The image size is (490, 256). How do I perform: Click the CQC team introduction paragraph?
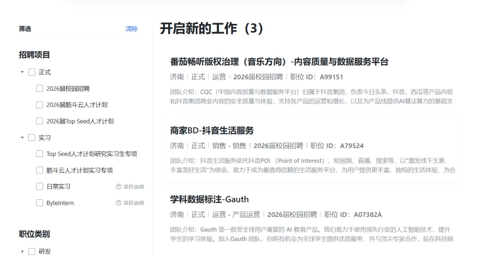(x=312, y=97)
